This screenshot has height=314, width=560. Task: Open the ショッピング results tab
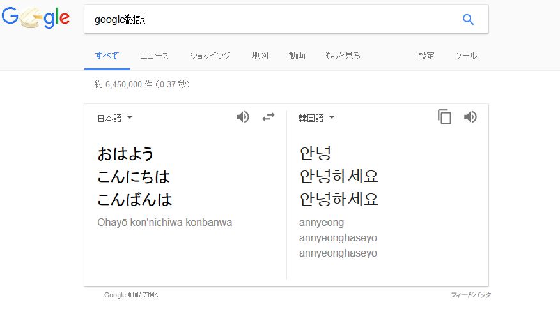[x=210, y=56]
